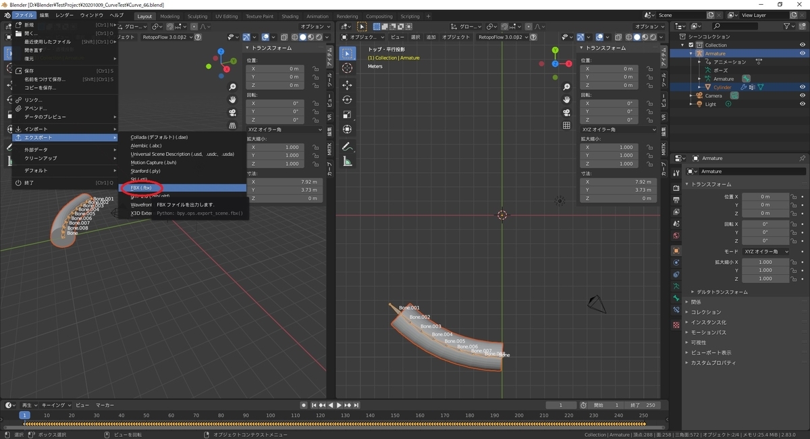Choose the Scale tool in right viewport toolbar
The height and width of the screenshot is (439, 810).
(348, 114)
